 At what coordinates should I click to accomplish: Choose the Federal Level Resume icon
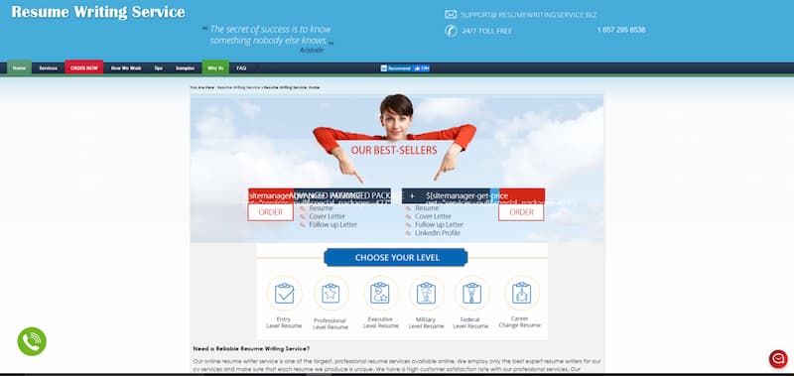471,293
